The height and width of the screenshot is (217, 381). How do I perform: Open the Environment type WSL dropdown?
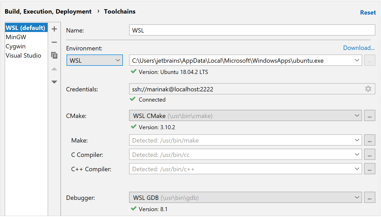[x=95, y=60]
